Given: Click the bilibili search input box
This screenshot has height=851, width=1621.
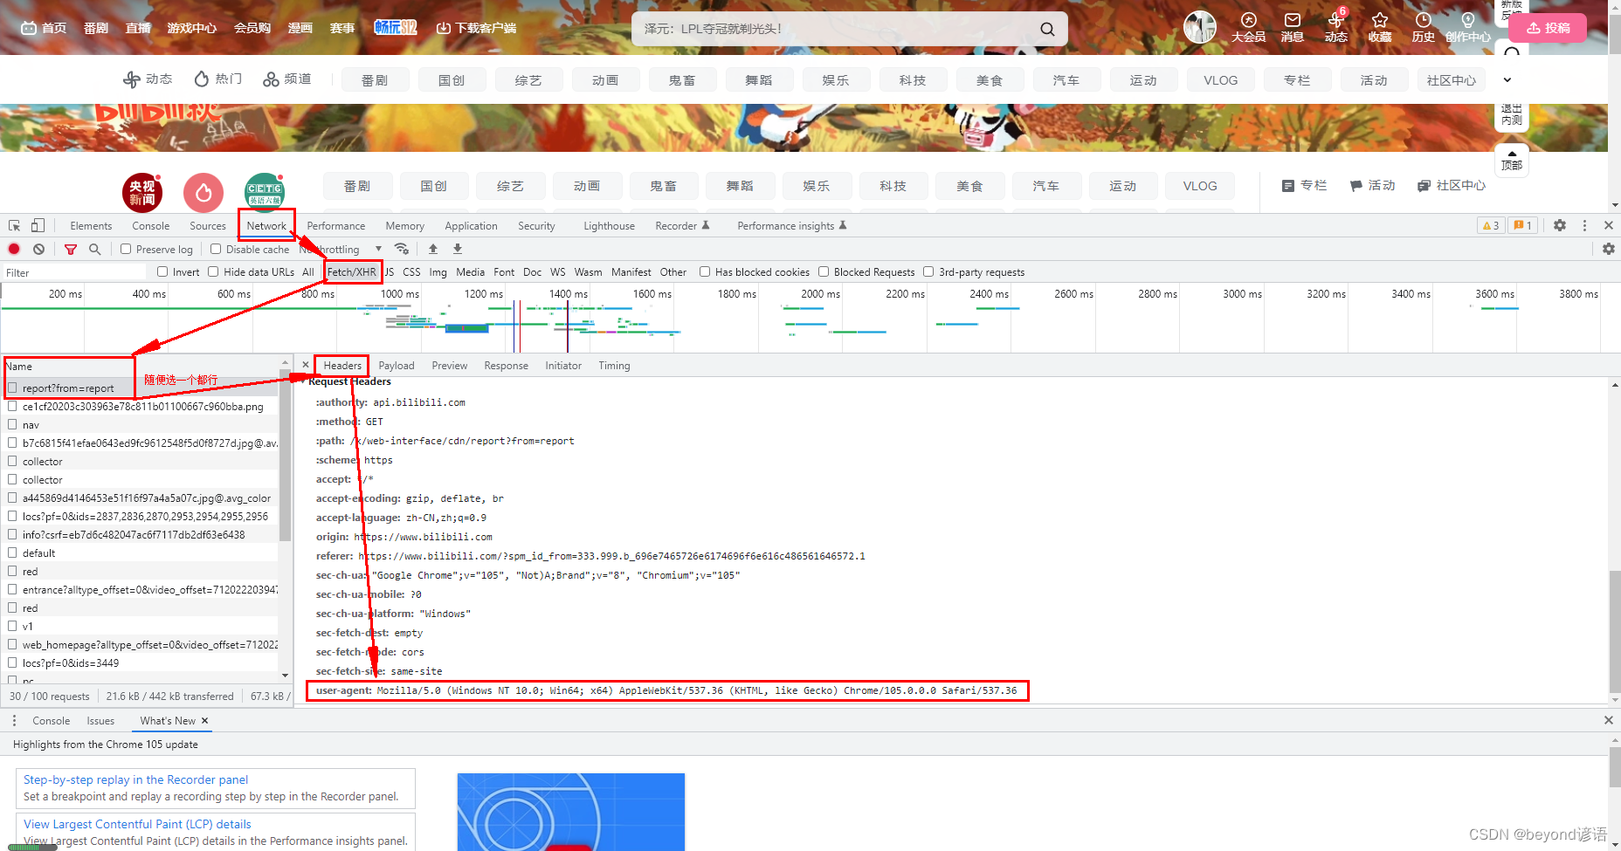Looking at the screenshot, I should click(x=834, y=29).
